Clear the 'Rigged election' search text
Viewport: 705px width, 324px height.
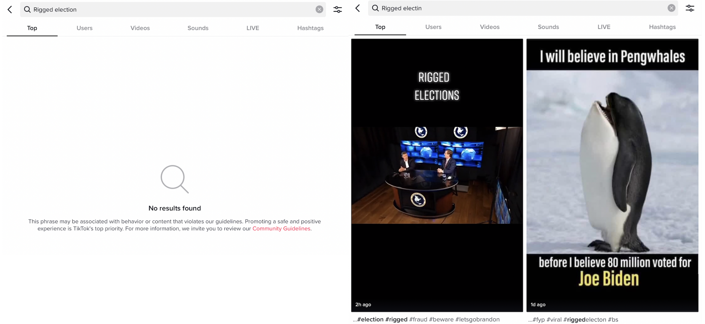click(319, 9)
